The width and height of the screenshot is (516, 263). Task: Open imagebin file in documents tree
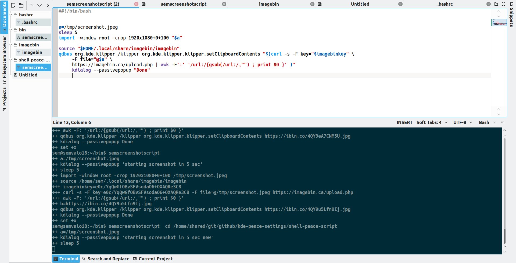pos(33,52)
